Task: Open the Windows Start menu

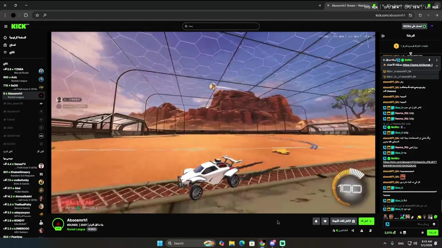Action: click(x=160, y=243)
